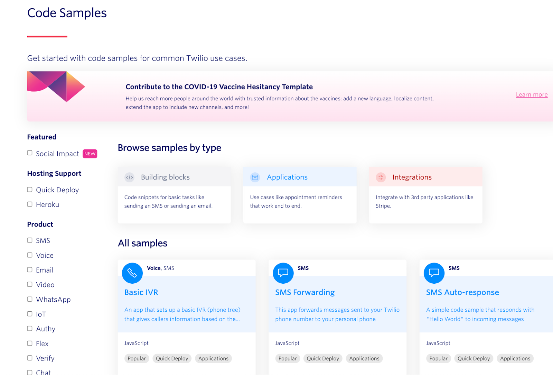Click the Featured filter group heading

click(42, 137)
